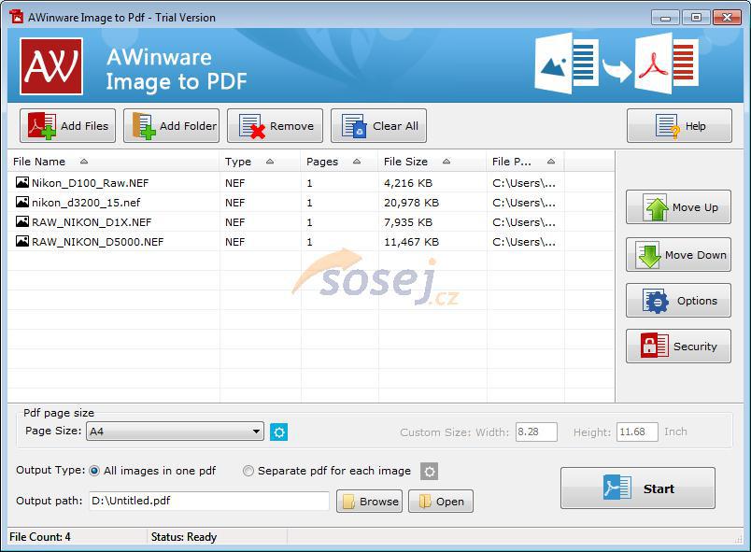Select the file RAW_NIKON_D5000.NEF

click(x=98, y=242)
